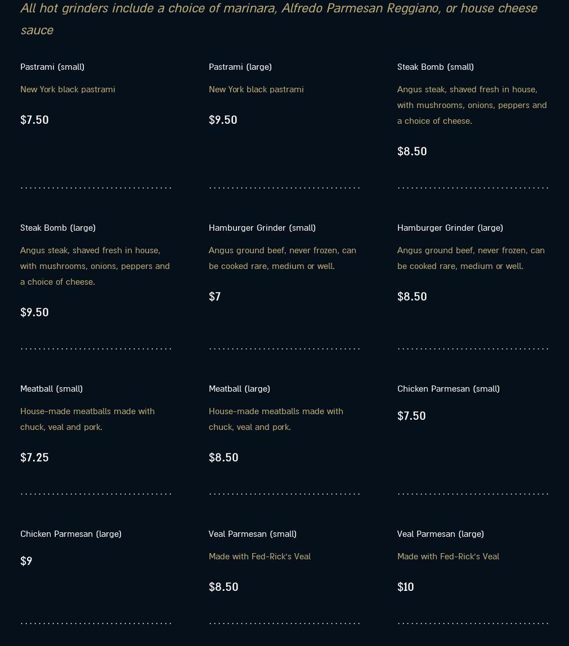569x646 pixels.
Task: Choose the Meatball (small) item
Action: (x=52, y=389)
